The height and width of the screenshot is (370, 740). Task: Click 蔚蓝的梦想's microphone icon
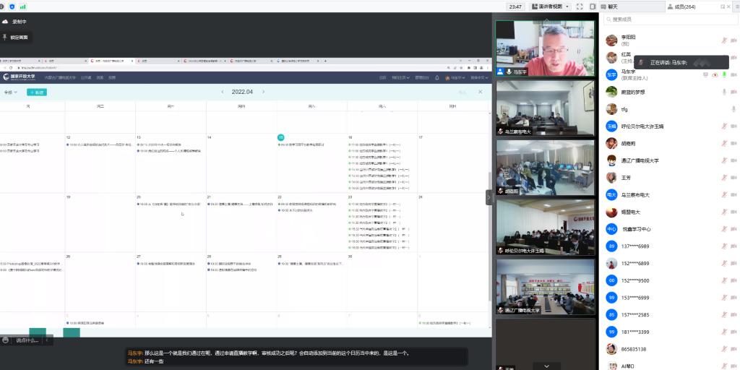click(x=724, y=92)
